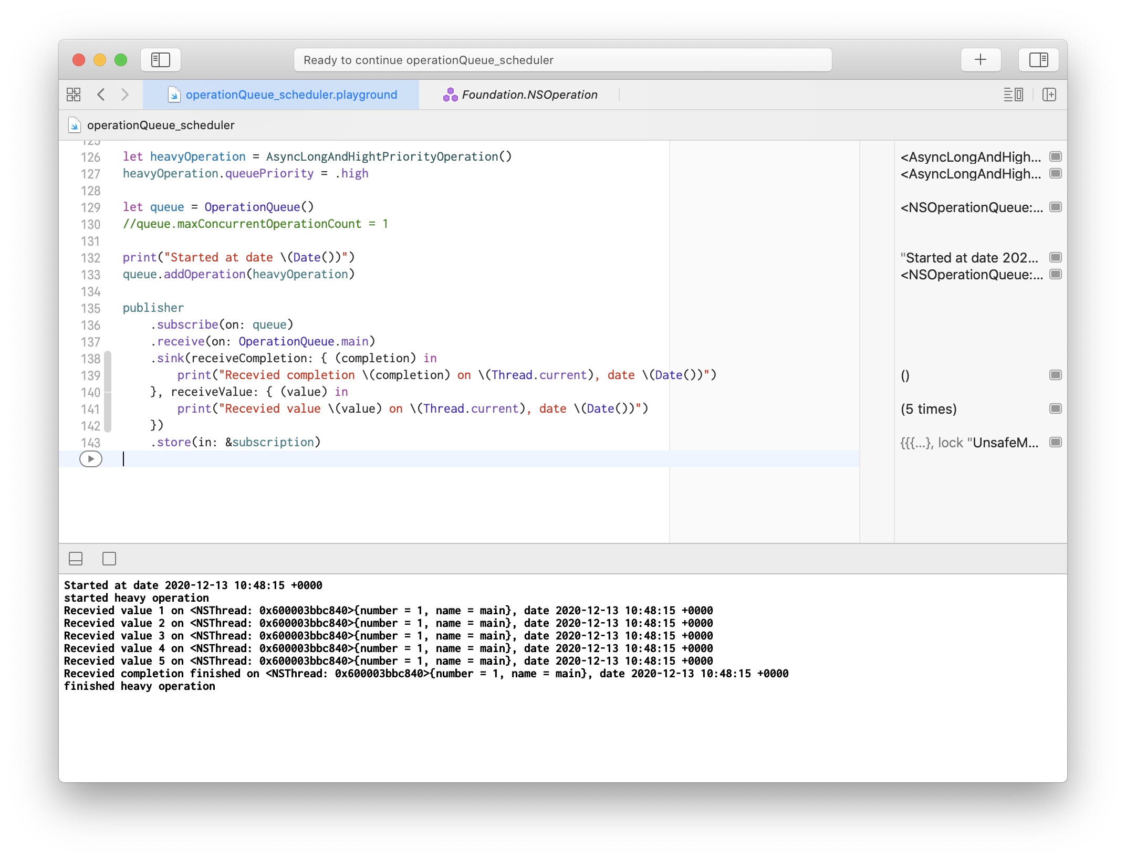Click the .store(in: &subscription) code line
Screen dimensions: 1126x860
(x=235, y=442)
